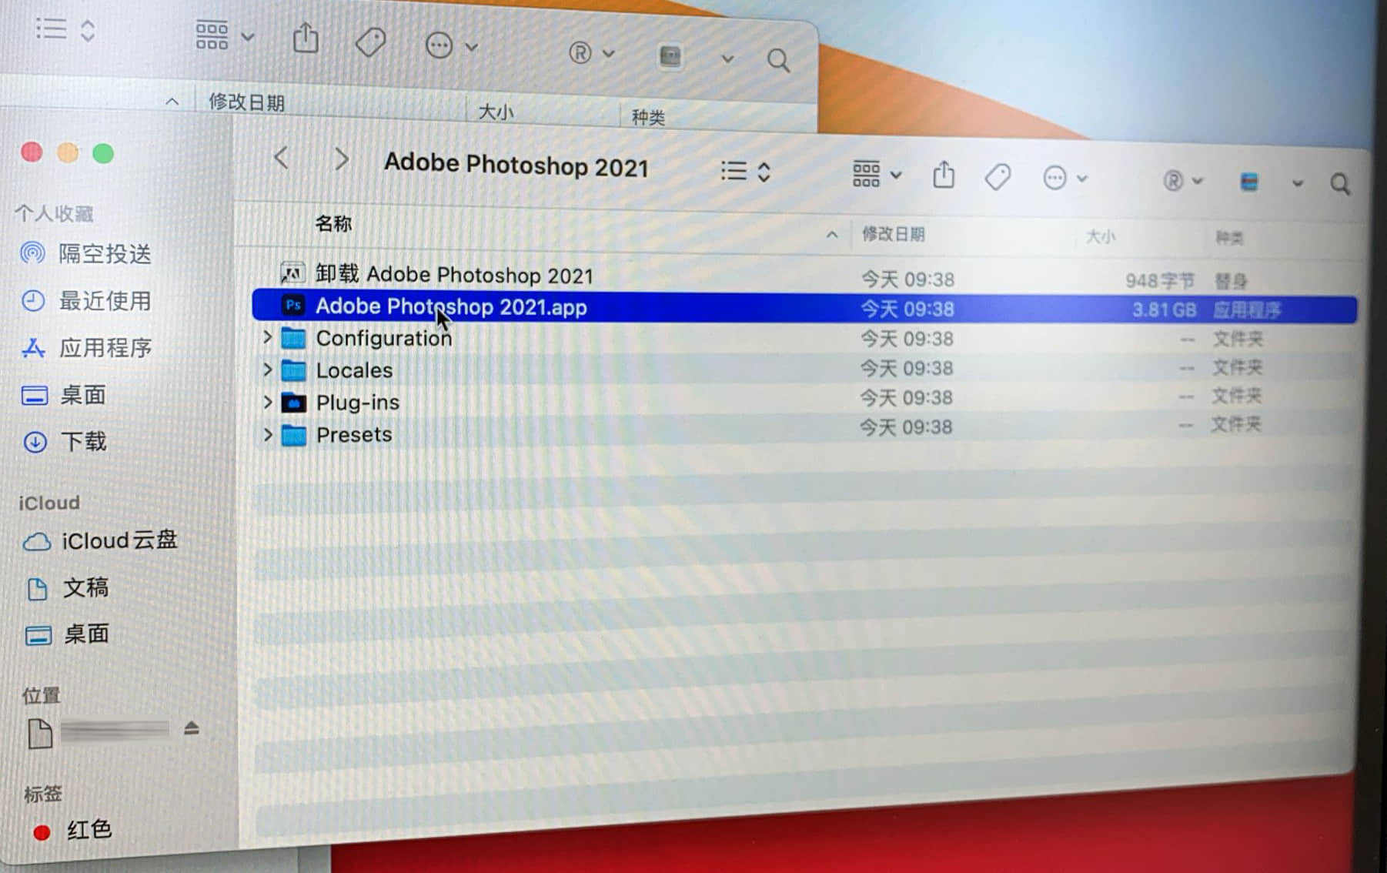Click the AirDrop icon in sidebar
The image size is (1387, 873).
click(32, 253)
